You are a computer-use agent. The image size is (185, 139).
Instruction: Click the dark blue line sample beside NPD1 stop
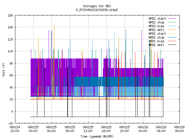click(172, 37)
